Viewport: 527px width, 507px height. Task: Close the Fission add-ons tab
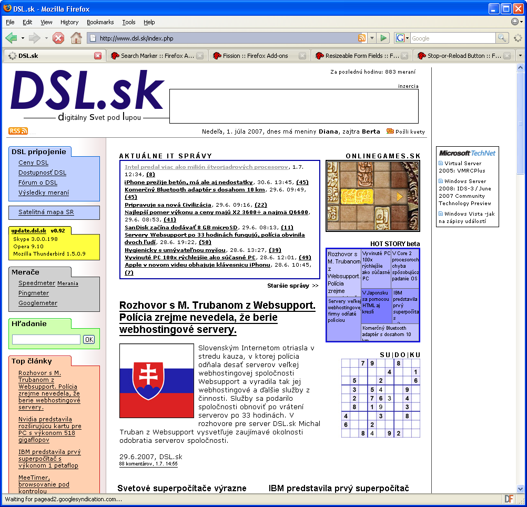point(302,56)
